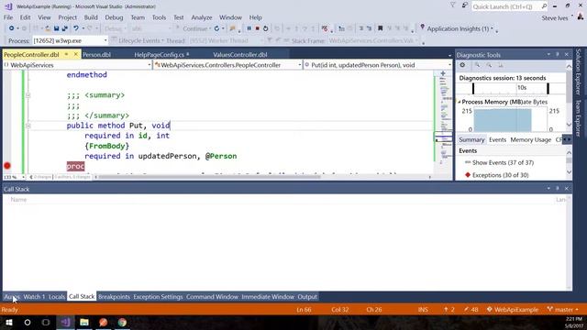Viewport: 587px width, 330px height.
Task: Collapse the Process Memory graph section
Action: (460, 102)
